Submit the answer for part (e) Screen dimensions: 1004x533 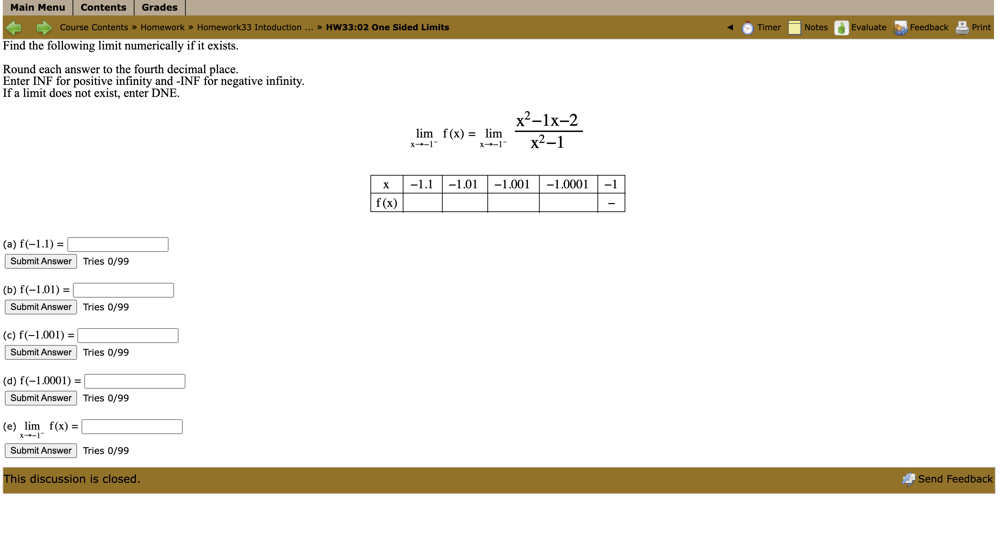click(x=41, y=451)
